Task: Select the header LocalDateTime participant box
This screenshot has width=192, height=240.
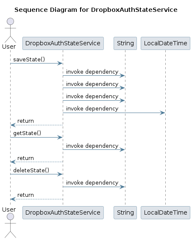Action: click(165, 43)
